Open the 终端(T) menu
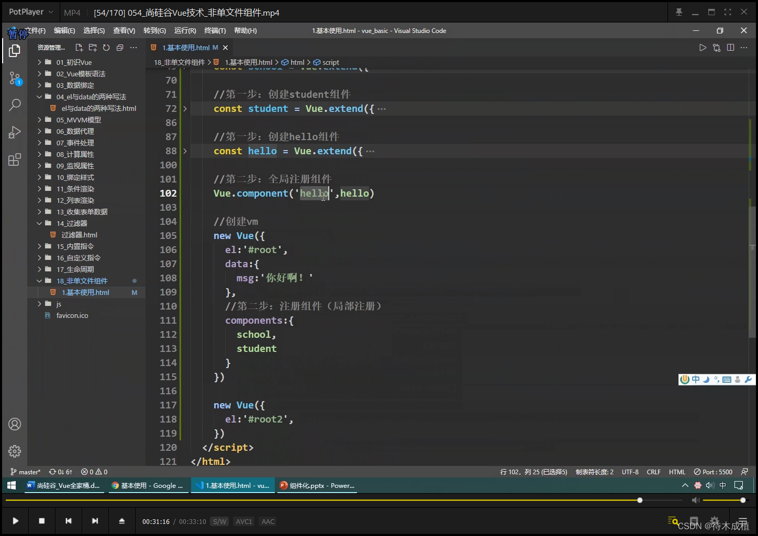Screen dimensions: 758x536 coord(215,31)
